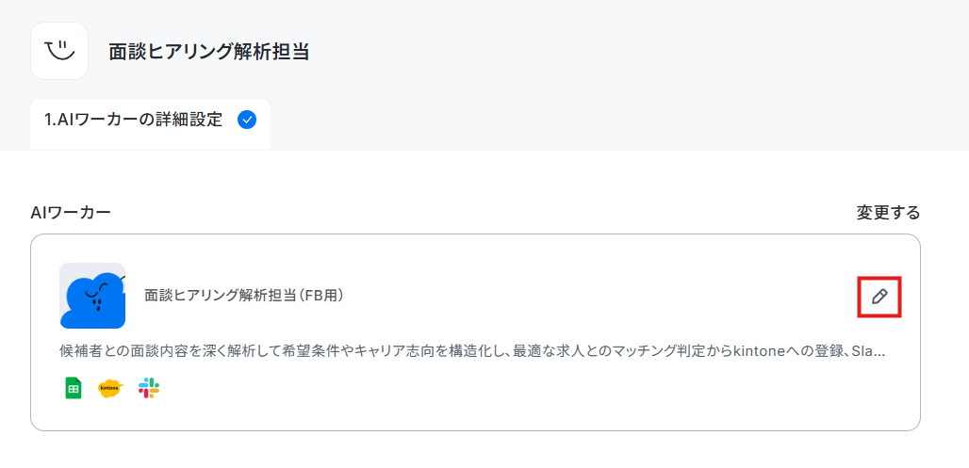Open the pencil edit icon for the worker
Image resolution: width=969 pixels, height=468 pixels.
879,297
